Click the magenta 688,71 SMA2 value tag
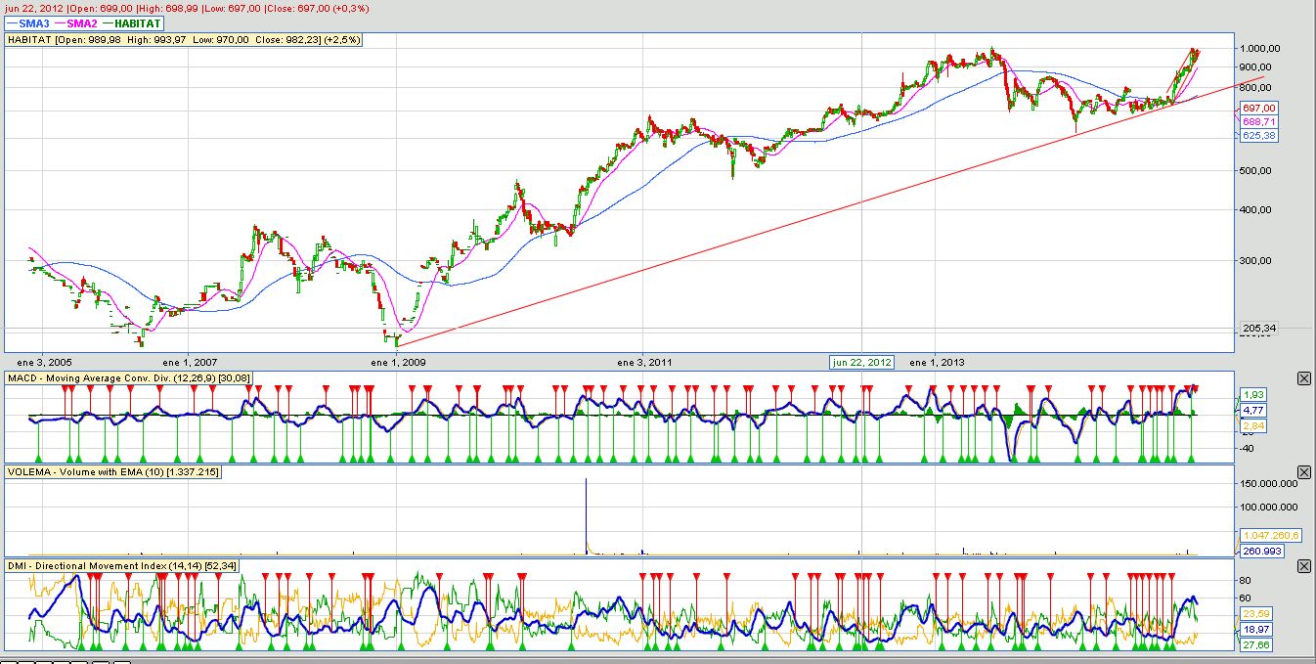This screenshot has height=664, width=1316. tap(1258, 121)
